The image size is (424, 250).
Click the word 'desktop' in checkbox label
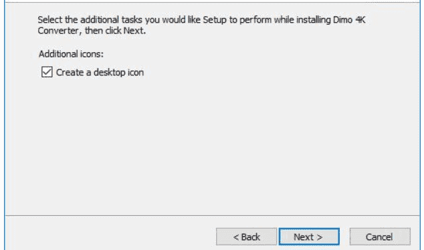[108, 73]
